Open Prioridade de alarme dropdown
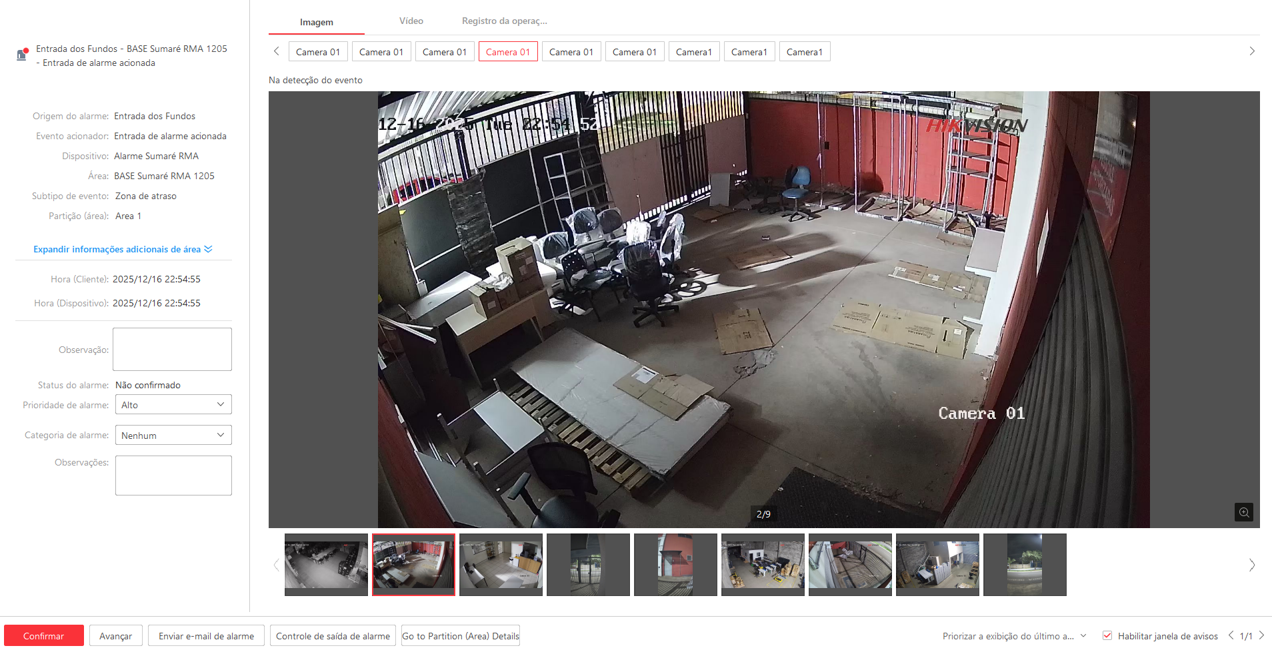The height and width of the screenshot is (648, 1272). coord(173,405)
